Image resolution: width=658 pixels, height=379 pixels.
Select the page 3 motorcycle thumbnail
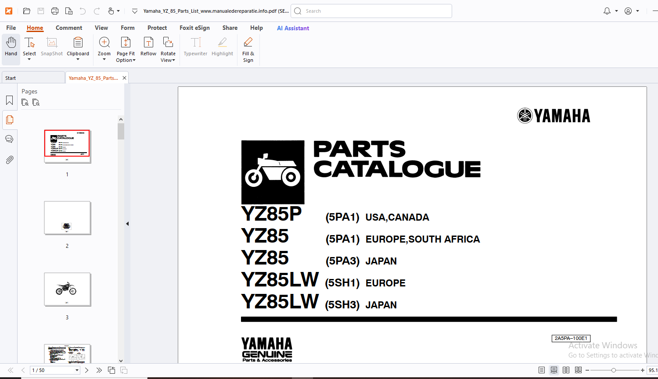[x=67, y=290]
